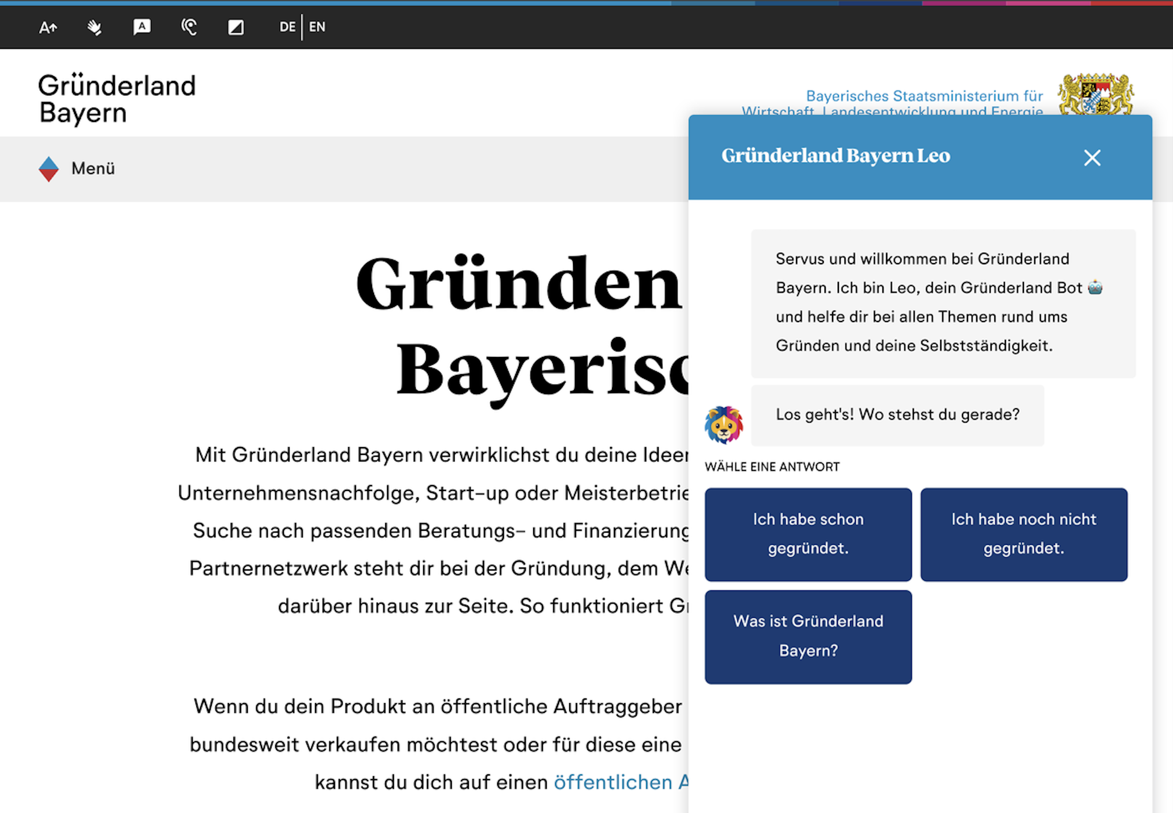Choose 'Ich habe schon gegründet.' answer

[x=808, y=534]
